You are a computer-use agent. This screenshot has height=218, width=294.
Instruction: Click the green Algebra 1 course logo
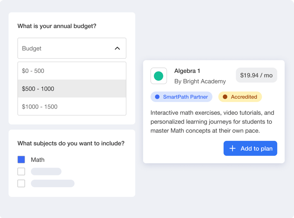coord(158,76)
